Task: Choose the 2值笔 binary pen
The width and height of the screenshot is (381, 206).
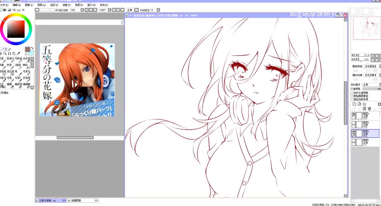Action: tap(18, 67)
